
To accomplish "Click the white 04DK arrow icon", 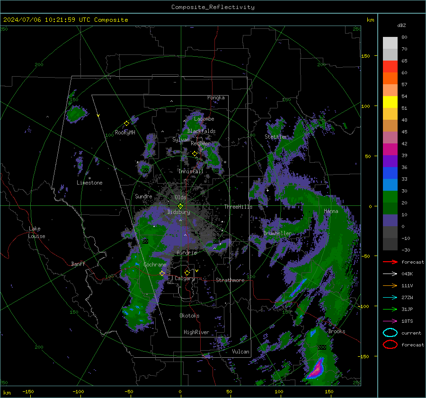I will (x=390, y=274).
